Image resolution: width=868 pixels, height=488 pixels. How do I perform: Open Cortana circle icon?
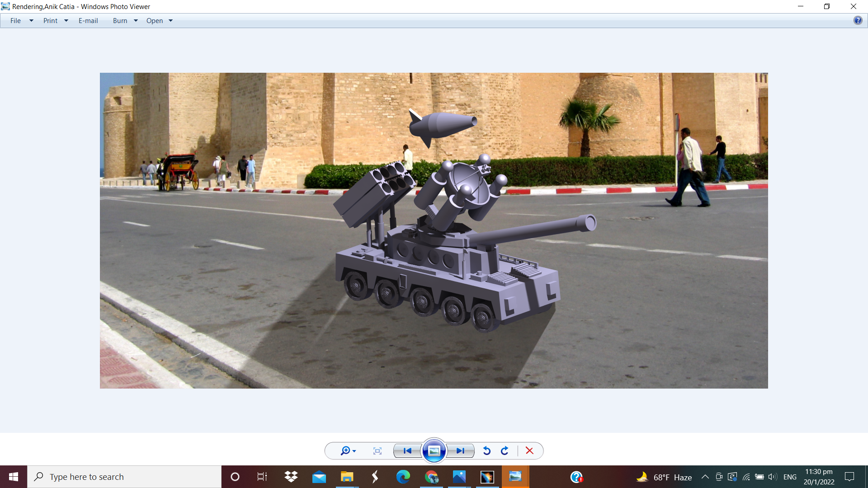point(235,477)
